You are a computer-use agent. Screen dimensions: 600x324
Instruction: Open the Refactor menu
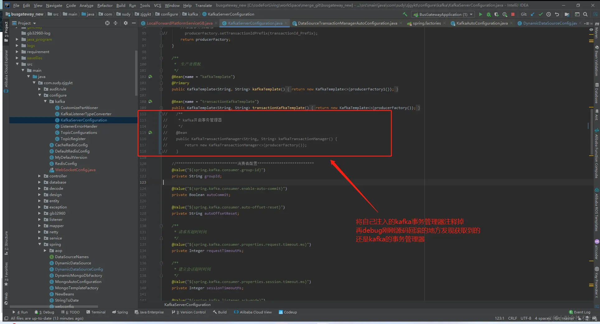click(x=105, y=5)
